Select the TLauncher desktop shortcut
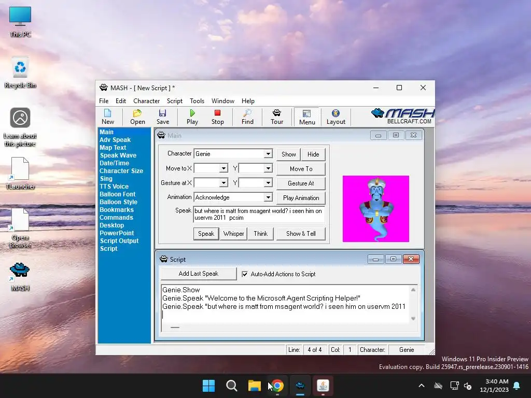 (x=20, y=173)
